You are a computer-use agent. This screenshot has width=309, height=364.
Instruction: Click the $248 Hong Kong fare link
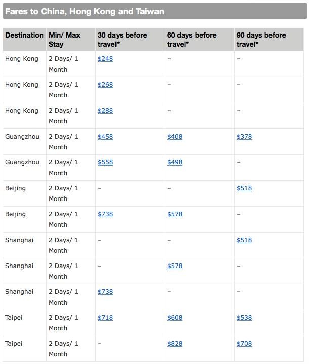(x=105, y=59)
